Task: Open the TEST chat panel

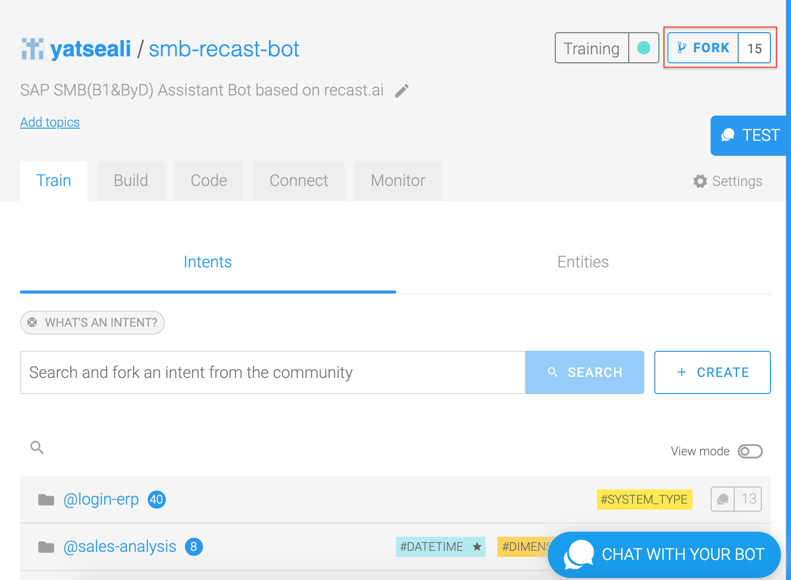Action: tap(749, 136)
